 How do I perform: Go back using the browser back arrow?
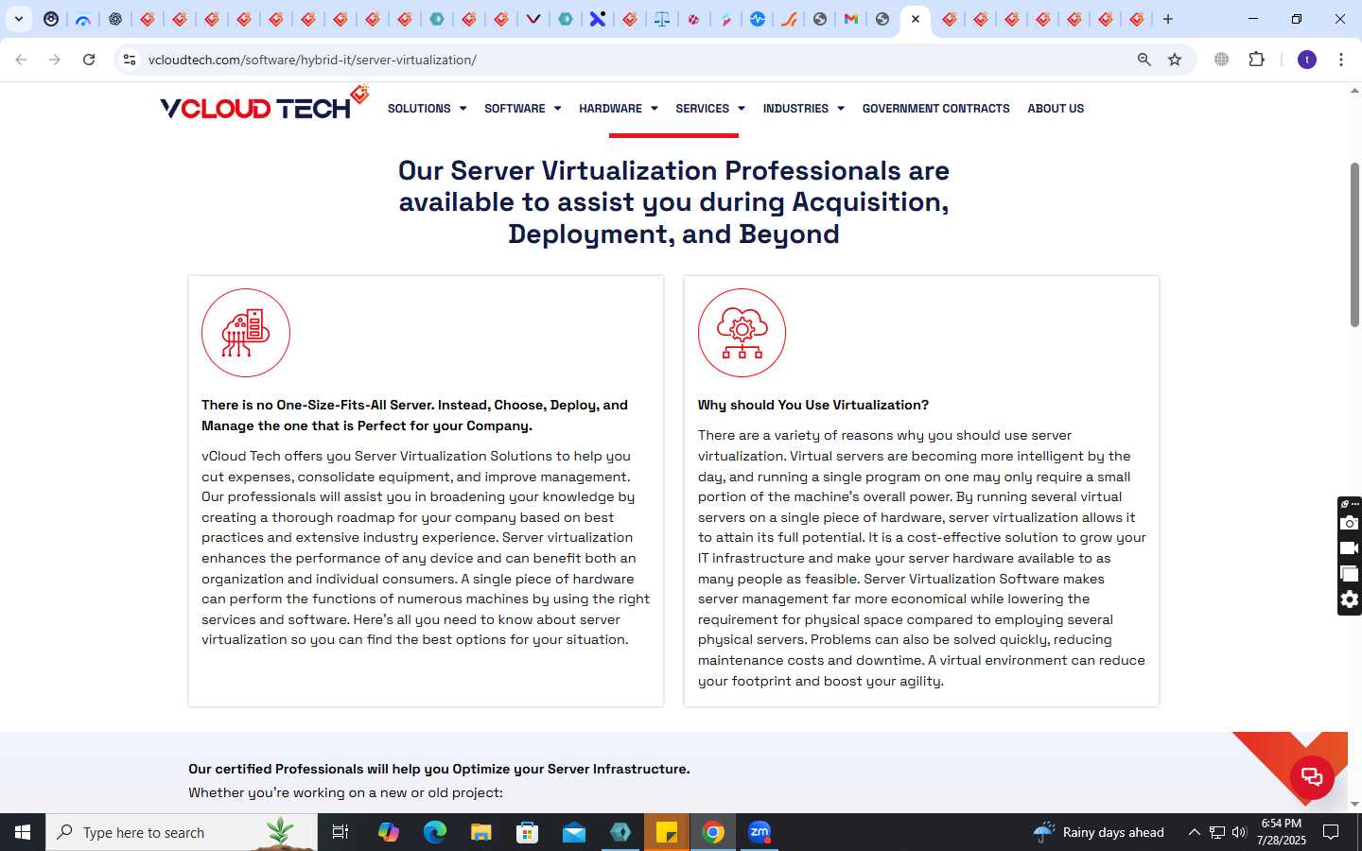[x=21, y=60]
